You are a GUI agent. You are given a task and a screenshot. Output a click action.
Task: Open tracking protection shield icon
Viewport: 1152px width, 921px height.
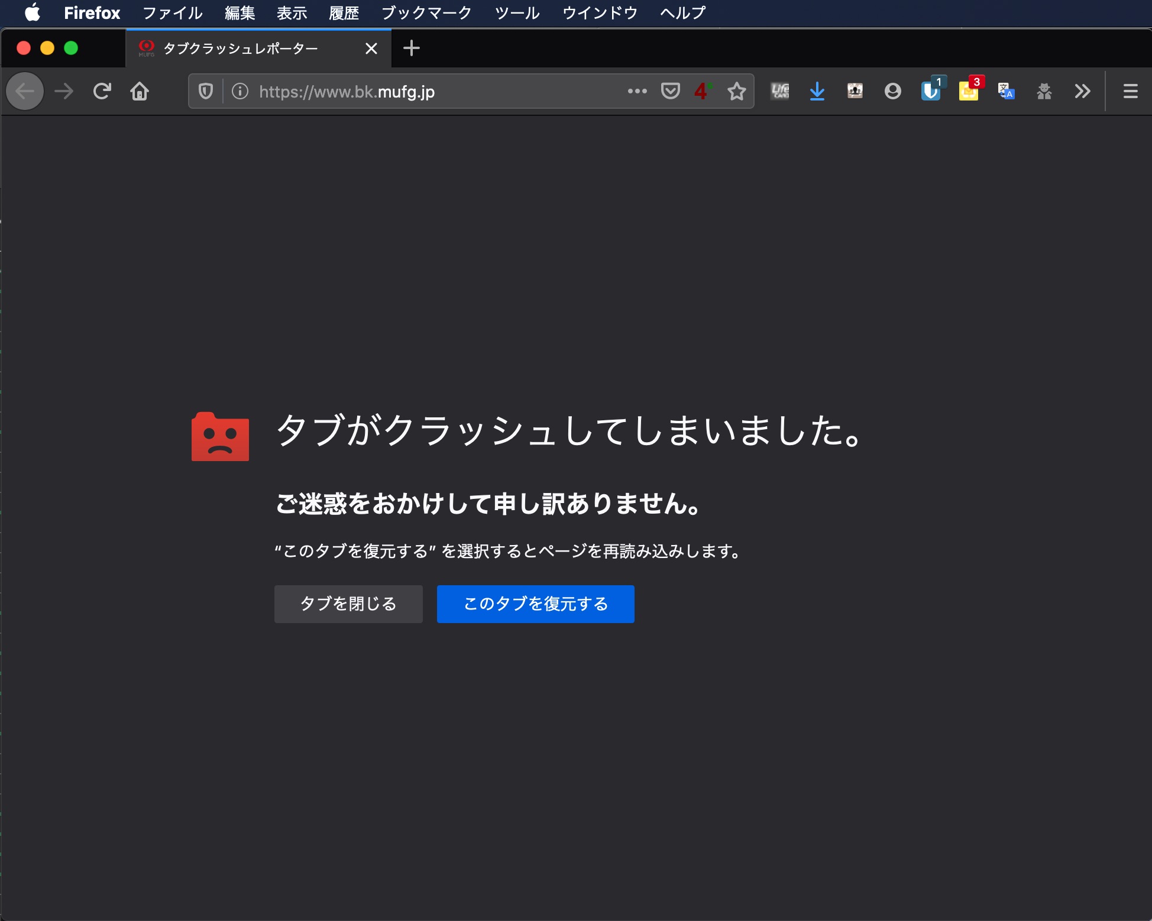[x=206, y=92]
